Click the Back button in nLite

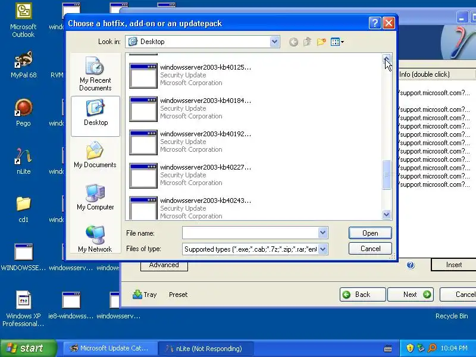(x=363, y=295)
